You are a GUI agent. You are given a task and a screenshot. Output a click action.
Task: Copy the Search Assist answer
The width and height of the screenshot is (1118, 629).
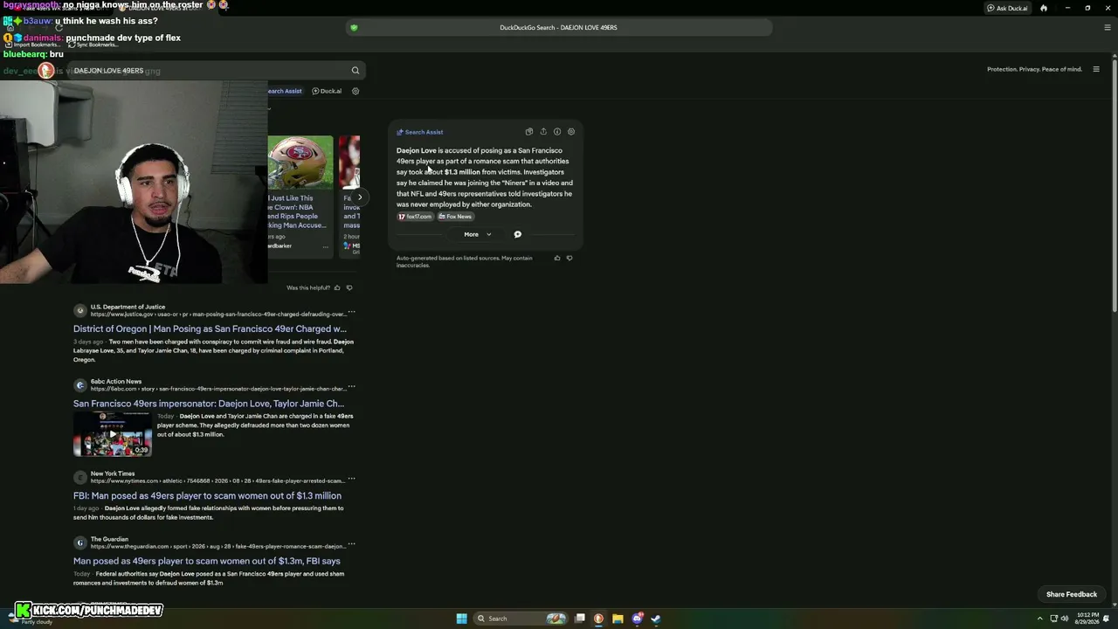click(529, 132)
